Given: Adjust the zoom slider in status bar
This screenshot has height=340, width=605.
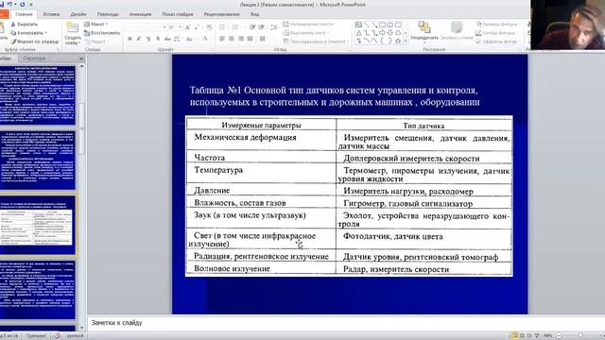Looking at the screenshot, I should [x=580, y=336].
